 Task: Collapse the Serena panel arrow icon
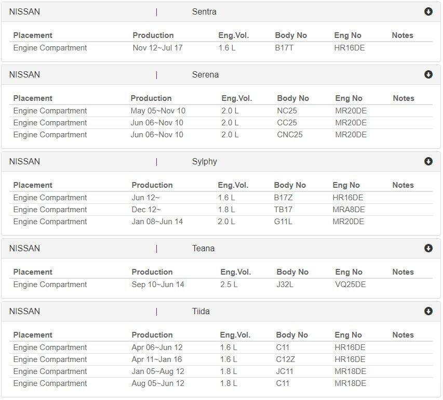tap(428, 74)
